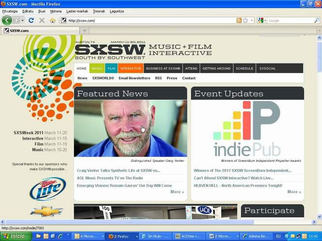Click the Google search box
This screenshot has height=241, width=322.
click(291, 20)
